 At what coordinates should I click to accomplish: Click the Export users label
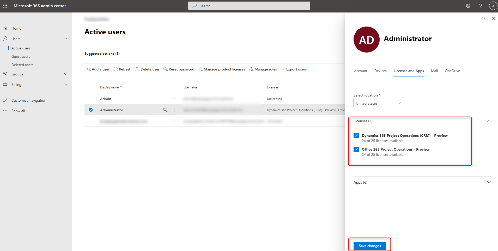[296, 69]
